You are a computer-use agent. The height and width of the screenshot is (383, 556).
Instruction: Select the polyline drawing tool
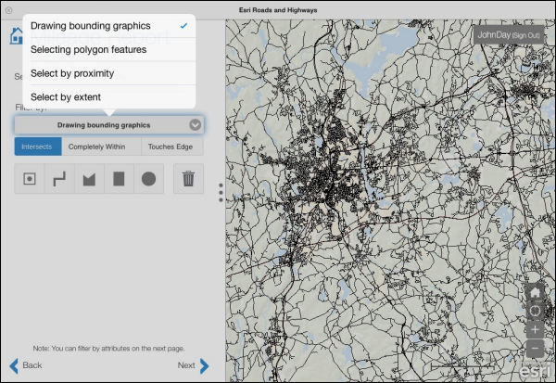click(x=59, y=179)
